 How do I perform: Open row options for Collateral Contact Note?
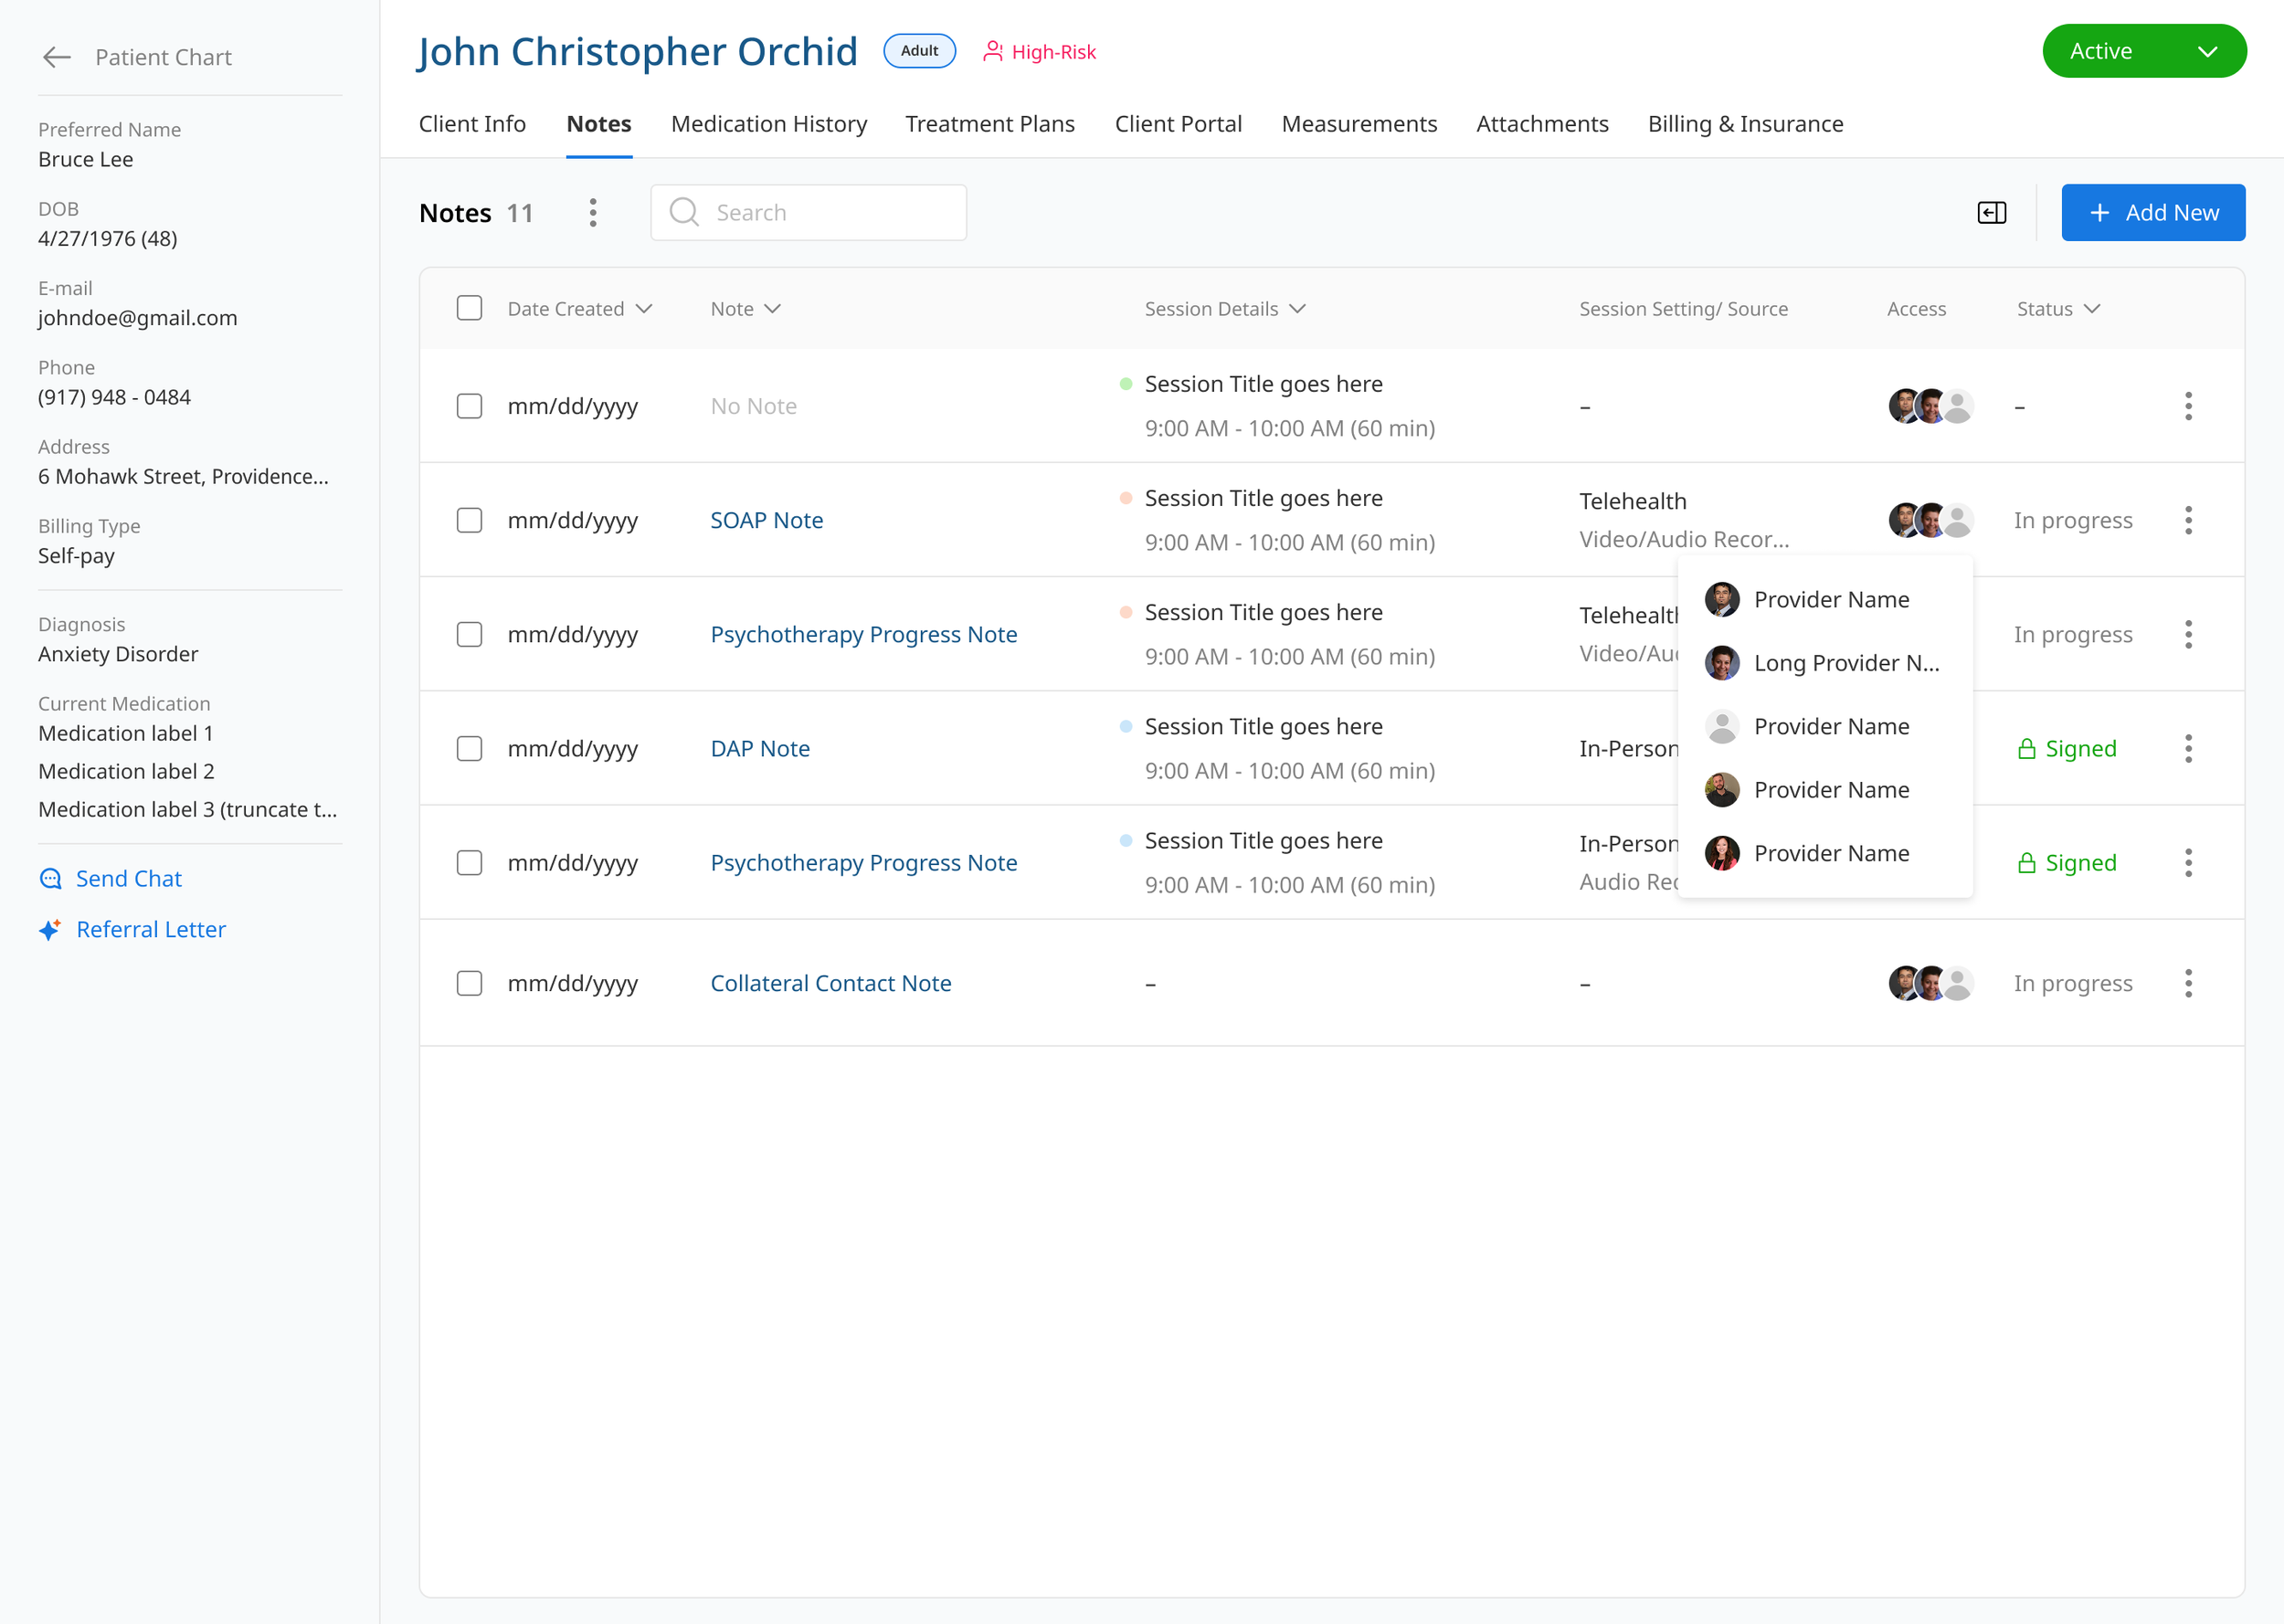(x=2188, y=983)
